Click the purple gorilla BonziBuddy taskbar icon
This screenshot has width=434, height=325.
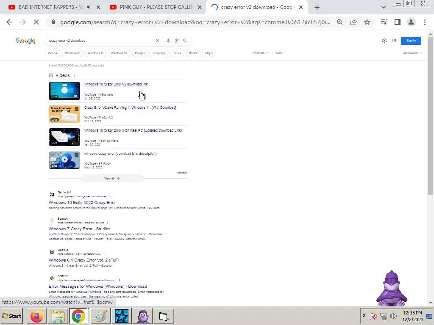tap(143, 316)
